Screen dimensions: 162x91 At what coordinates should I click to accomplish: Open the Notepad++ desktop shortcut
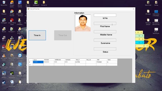(x=12, y=30)
